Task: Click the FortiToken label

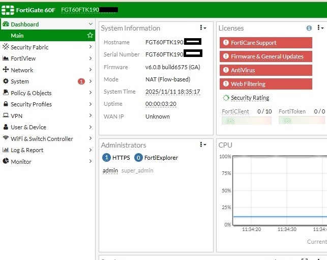Action: point(292,111)
